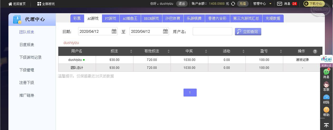Screen dimensions: 333x130
Task: Click the mcai 奖源认证 badge
Action: [x=326, y=61]
